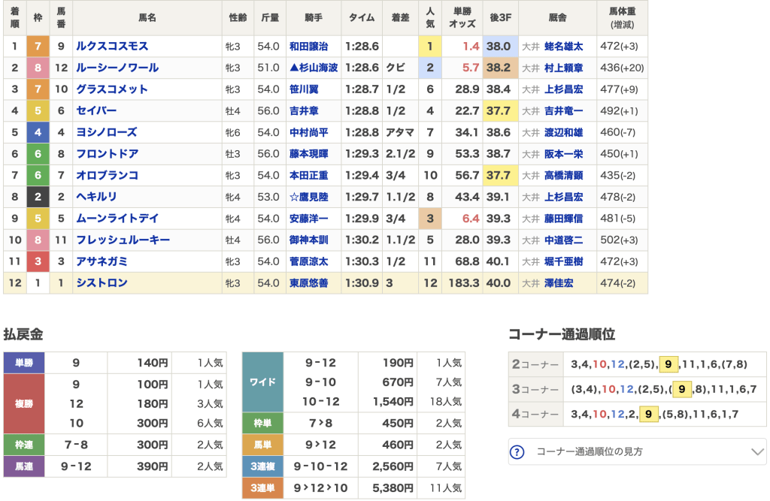This screenshot has height=501, width=770.
Task: Click the 2コーナー row label
Action: coord(535,364)
